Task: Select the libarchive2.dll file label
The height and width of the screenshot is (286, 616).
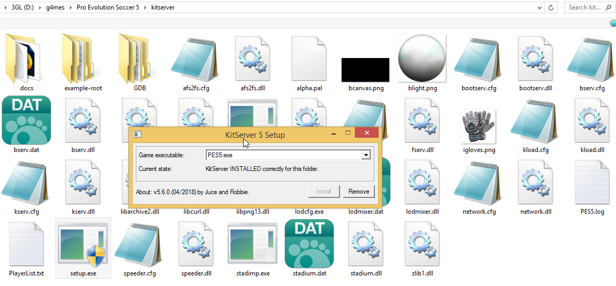Action: pos(140,212)
